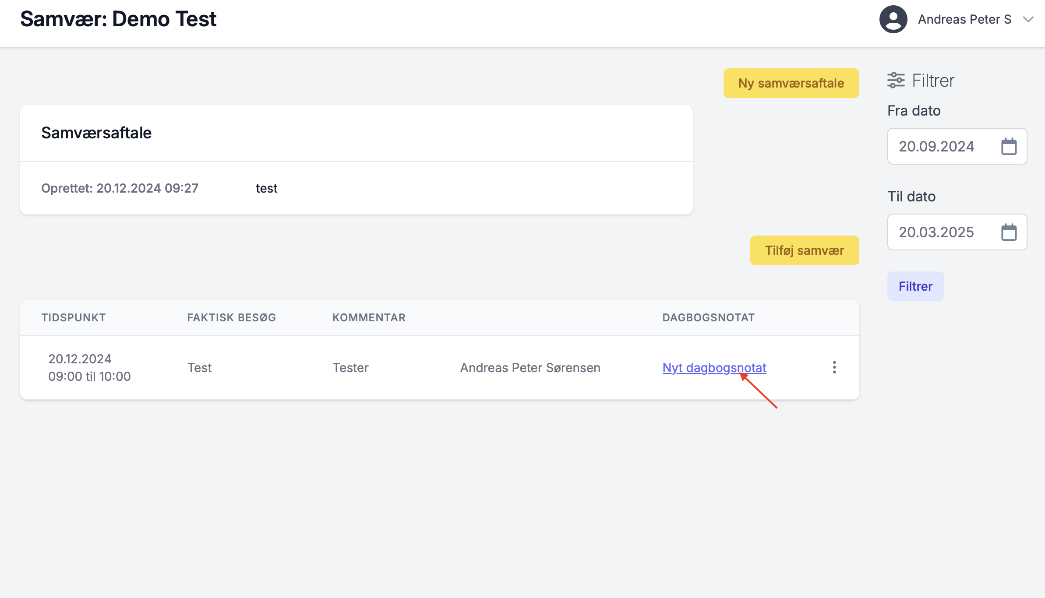
Task: Click the Til dato field showing 20.03.2025
Action: 936,232
